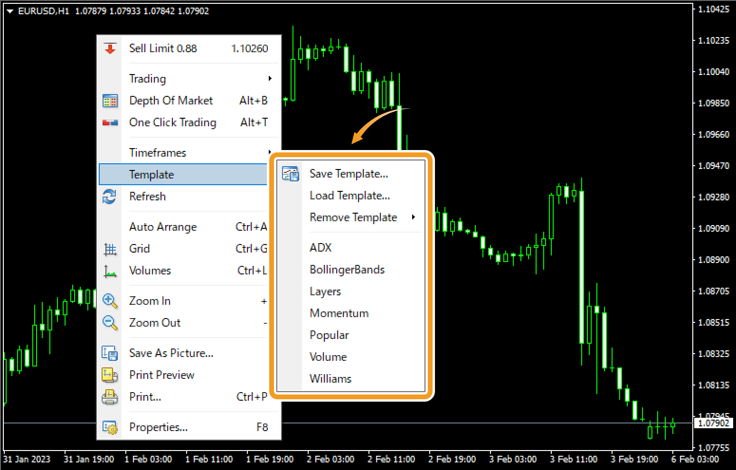Choose Refresh from the context menu
This screenshot has height=470, width=736.
click(184, 196)
